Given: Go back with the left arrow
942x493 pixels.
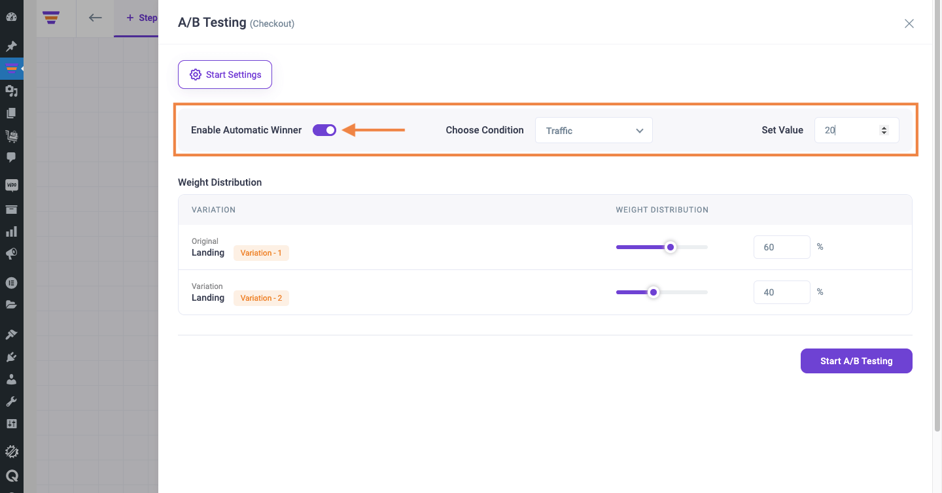Looking at the screenshot, I should [x=96, y=18].
